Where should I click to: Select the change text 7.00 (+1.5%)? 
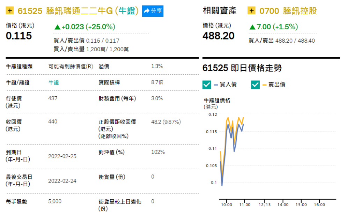tap(277, 27)
